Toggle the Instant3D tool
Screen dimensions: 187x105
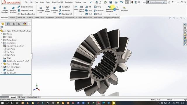click(124, 9)
